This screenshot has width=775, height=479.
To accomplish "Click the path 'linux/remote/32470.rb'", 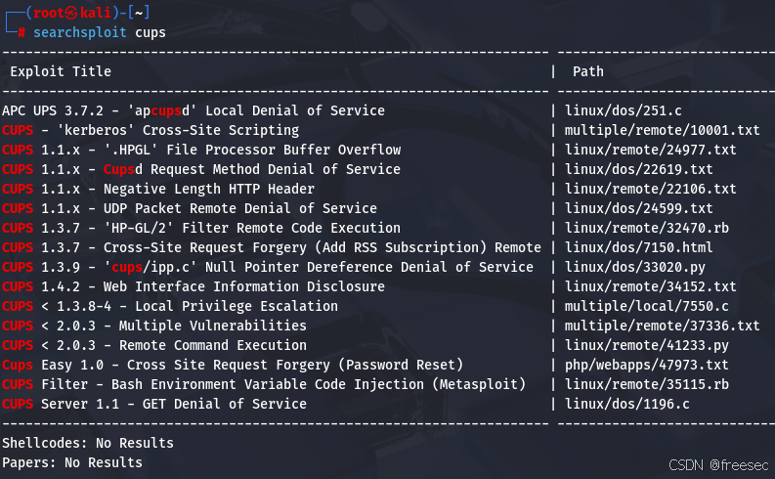I will [647, 228].
